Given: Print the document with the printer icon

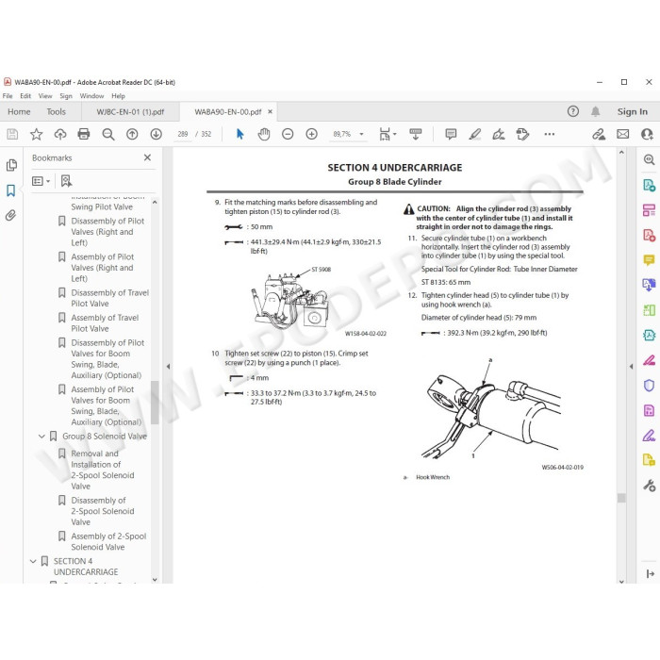Looking at the screenshot, I should [x=84, y=134].
